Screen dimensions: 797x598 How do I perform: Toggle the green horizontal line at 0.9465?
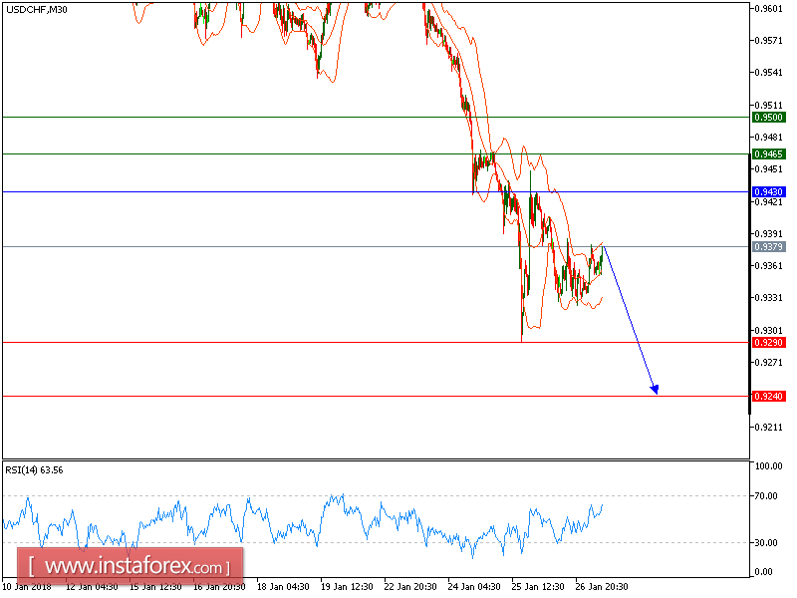tap(299, 154)
